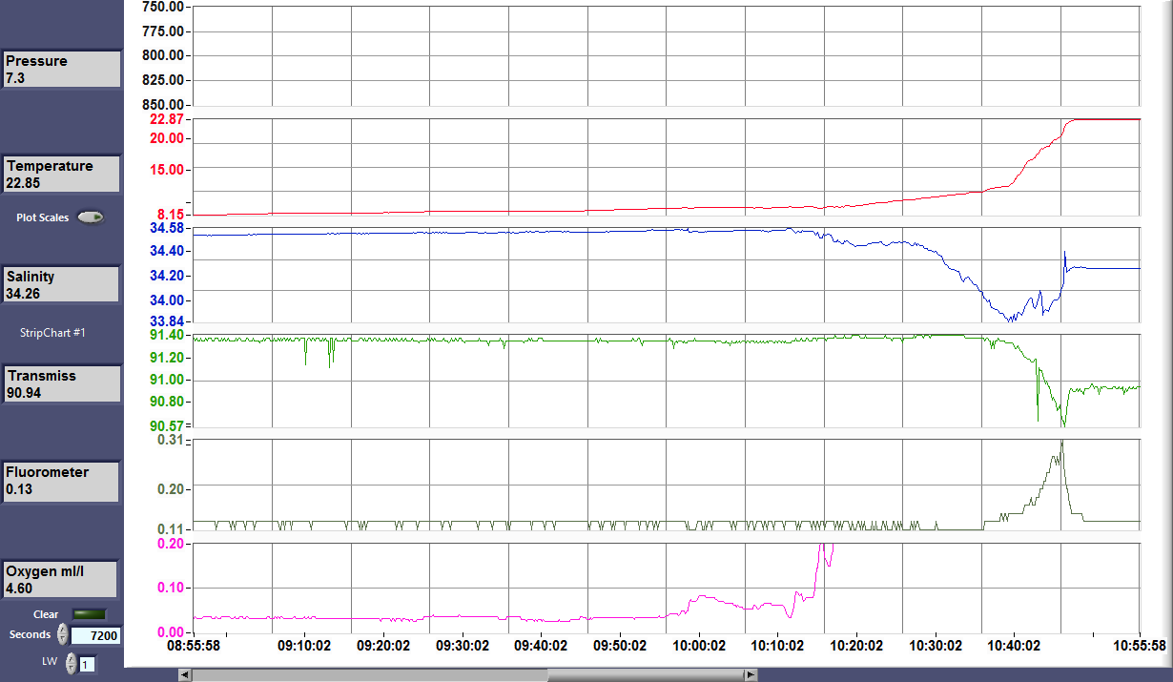
Task: Click the 10:10:02 time axis label
Action: click(x=778, y=646)
